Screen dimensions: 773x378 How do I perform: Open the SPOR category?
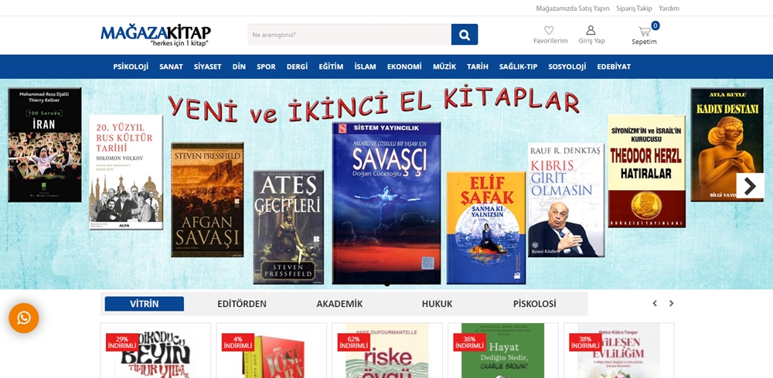266,66
